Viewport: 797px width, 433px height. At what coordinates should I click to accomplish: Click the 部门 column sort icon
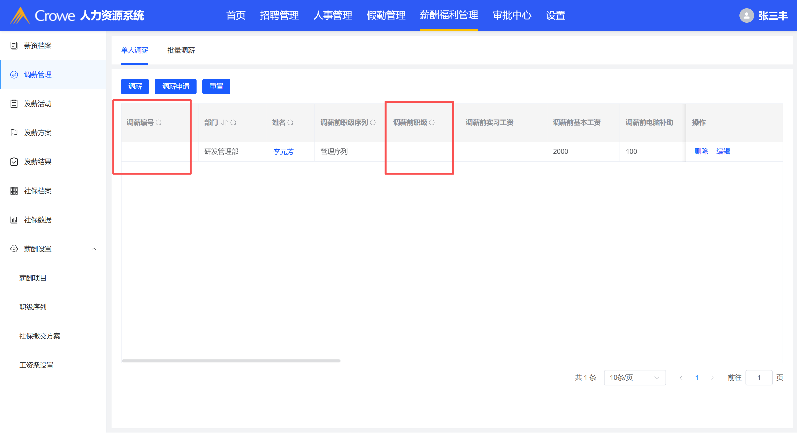click(x=224, y=123)
